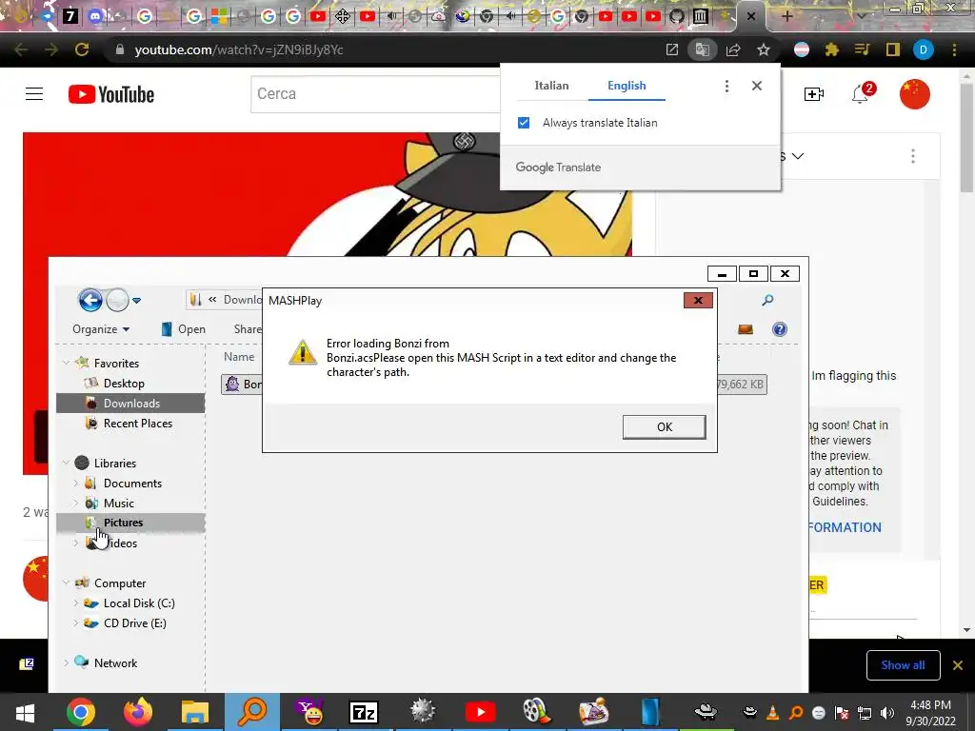Expand the Documents library node
The height and width of the screenshot is (731, 975).
tap(76, 483)
